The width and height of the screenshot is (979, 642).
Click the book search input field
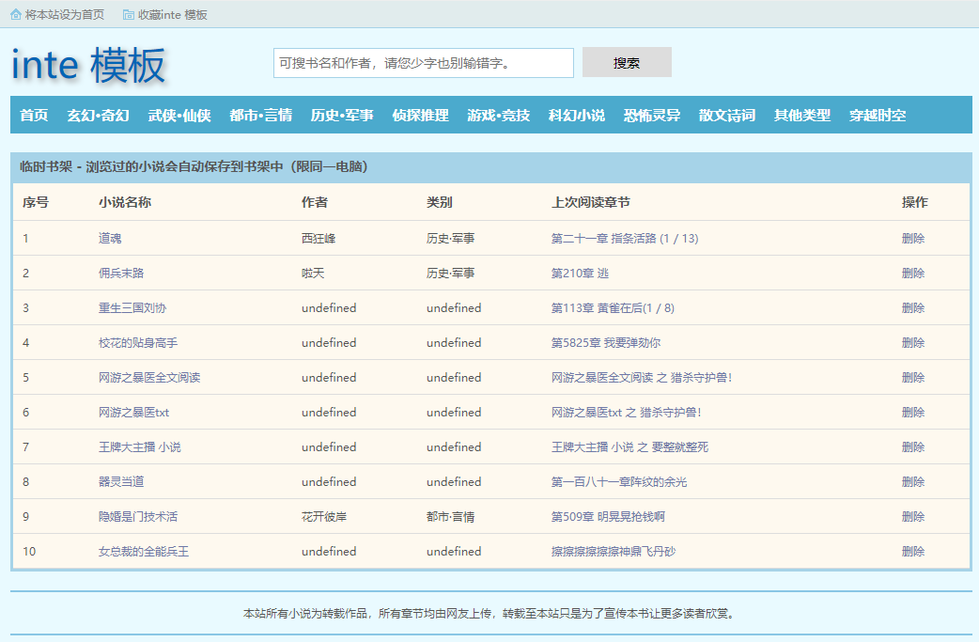(x=423, y=63)
